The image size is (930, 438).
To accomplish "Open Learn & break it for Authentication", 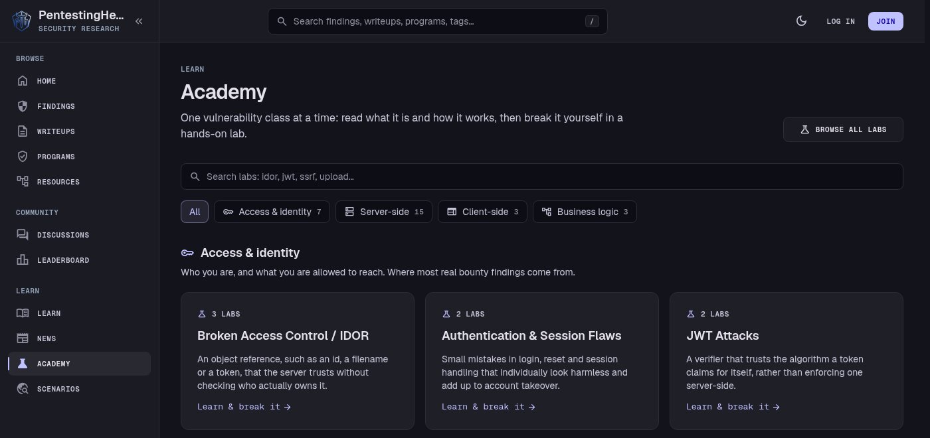I will [488, 407].
